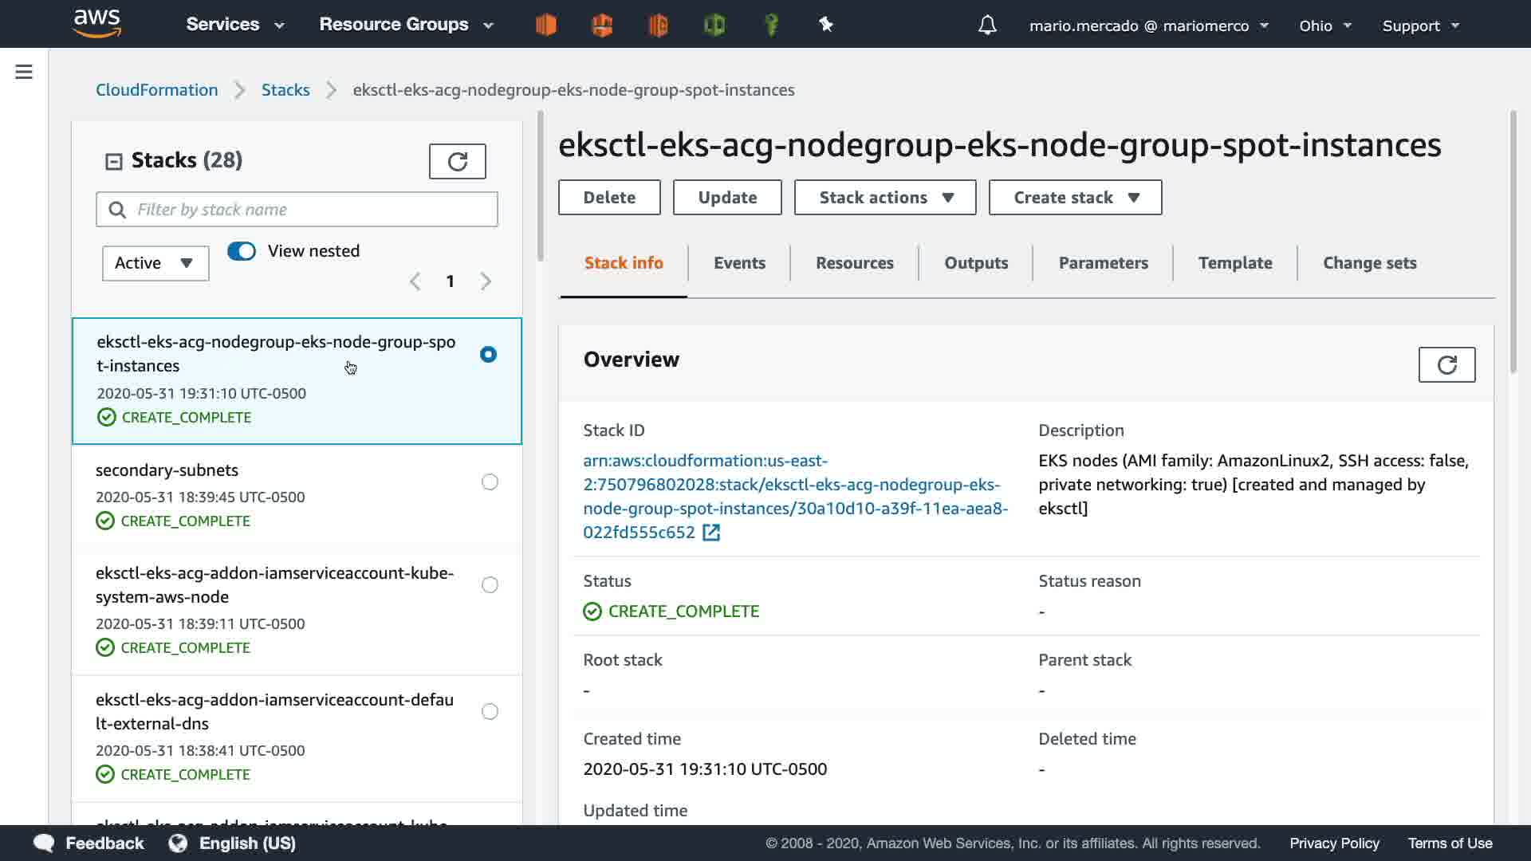This screenshot has width=1531, height=861.
Task: Open the Active filter dropdown
Action: pos(155,263)
